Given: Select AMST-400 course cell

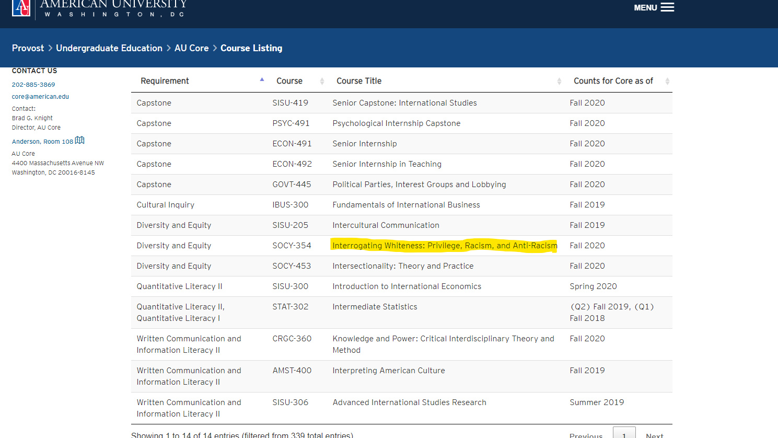Looking at the screenshot, I should (292, 371).
